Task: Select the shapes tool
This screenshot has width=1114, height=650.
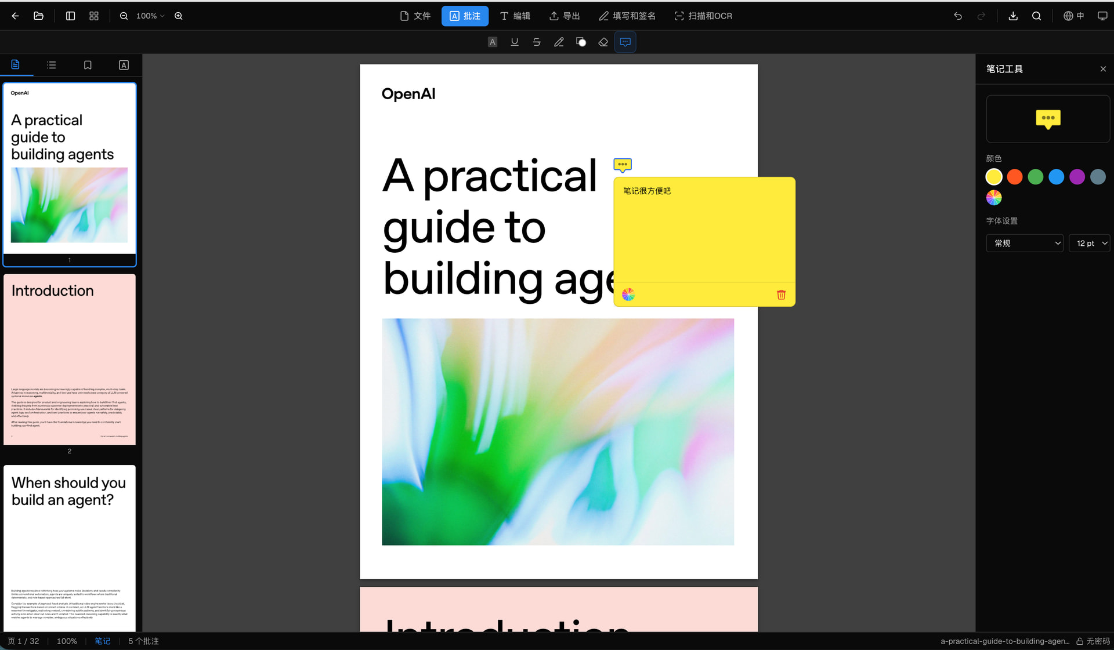Action: pyautogui.click(x=581, y=42)
